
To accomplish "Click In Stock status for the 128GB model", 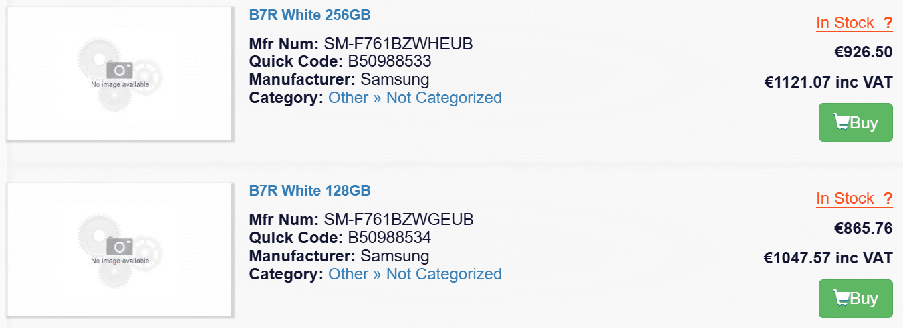I will [x=845, y=198].
